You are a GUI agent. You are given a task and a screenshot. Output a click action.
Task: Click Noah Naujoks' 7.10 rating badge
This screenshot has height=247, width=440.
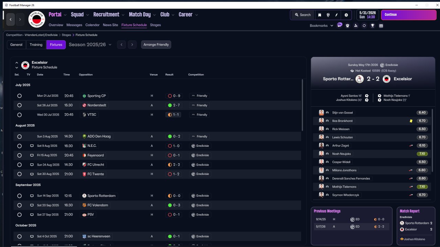422,154
